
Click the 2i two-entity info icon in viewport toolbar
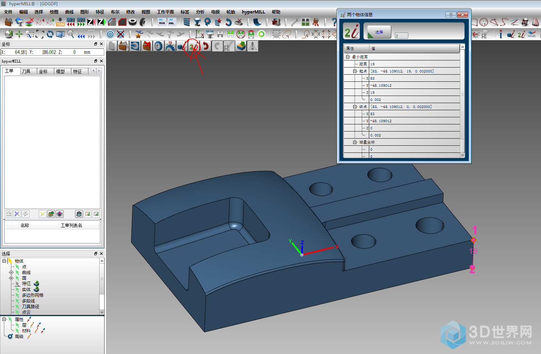[193, 46]
